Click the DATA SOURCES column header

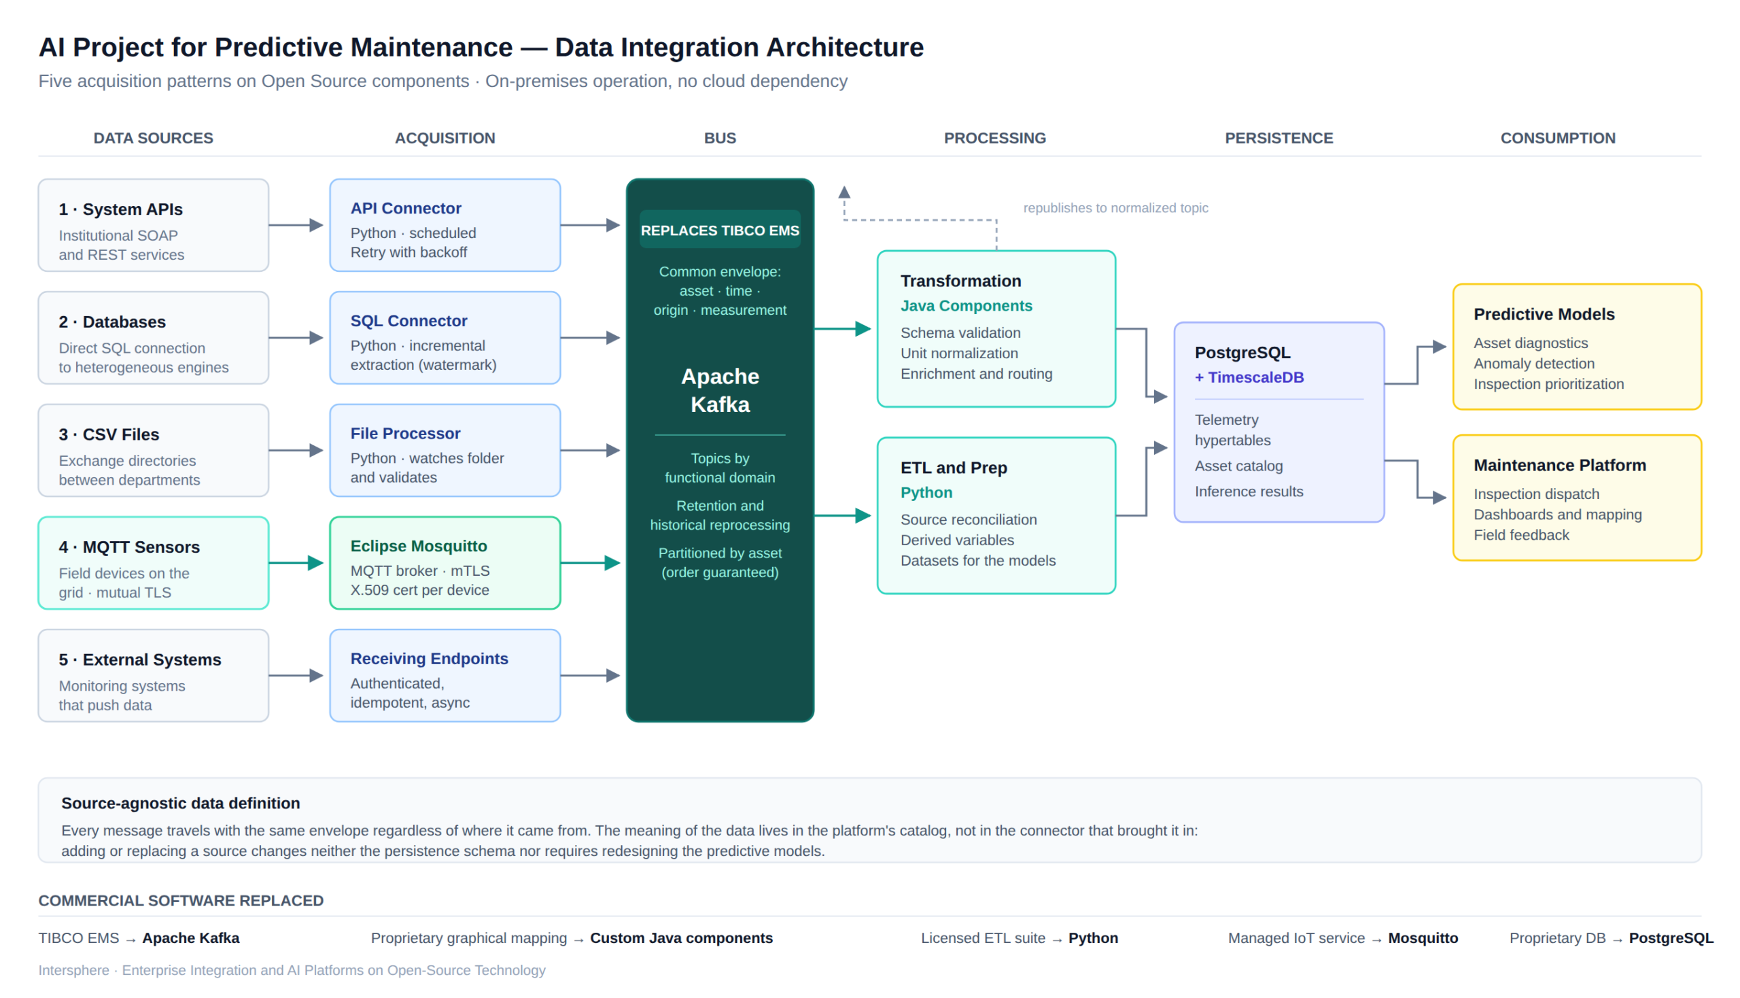click(x=154, y=138)
